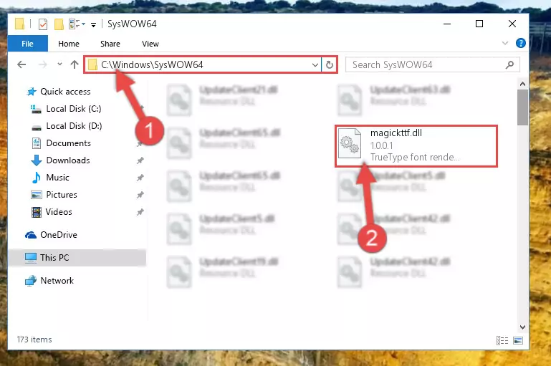The width and height of the screenshot is (551, 366).
Task: Switch to Large icons view in status bar
Action: 518,340
